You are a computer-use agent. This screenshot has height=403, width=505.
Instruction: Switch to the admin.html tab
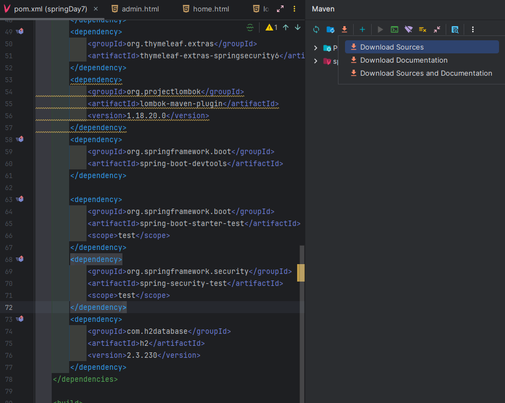point(136,9)
